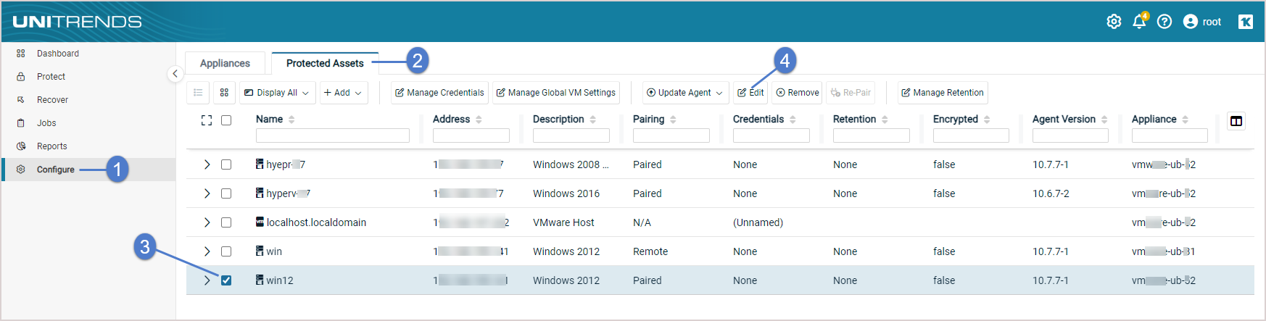Click the Unitrends logo

77,22
